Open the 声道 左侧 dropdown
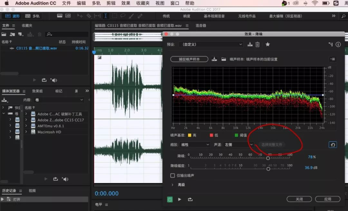The width and height of the screenshot is (348, 211). pos(238,145)
